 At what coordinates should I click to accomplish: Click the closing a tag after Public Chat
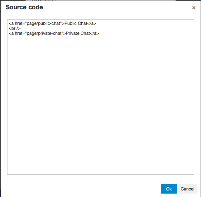(x=92, y=24)
